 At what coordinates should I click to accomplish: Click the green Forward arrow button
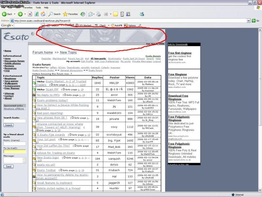coord(20,14)
